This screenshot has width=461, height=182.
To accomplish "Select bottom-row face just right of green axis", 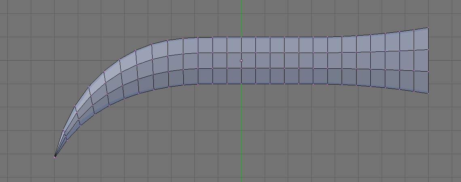I will pos(249,76).
